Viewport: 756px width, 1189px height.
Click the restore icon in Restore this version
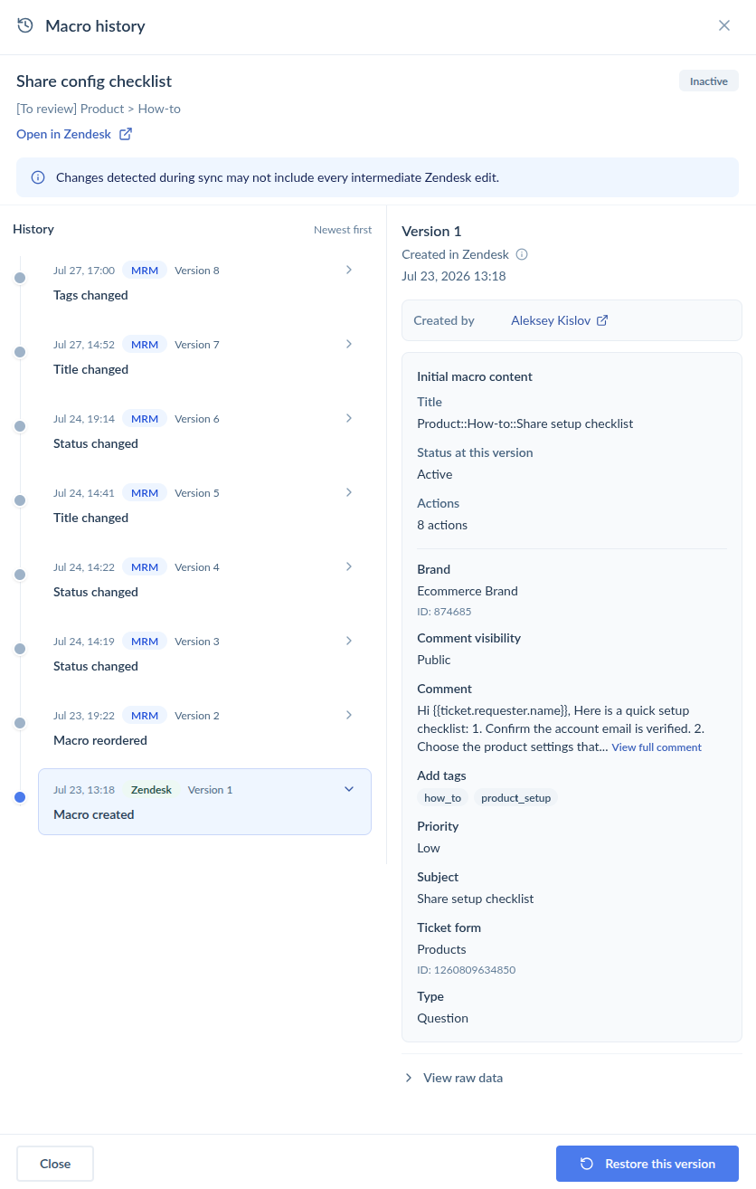(587, 1164)
